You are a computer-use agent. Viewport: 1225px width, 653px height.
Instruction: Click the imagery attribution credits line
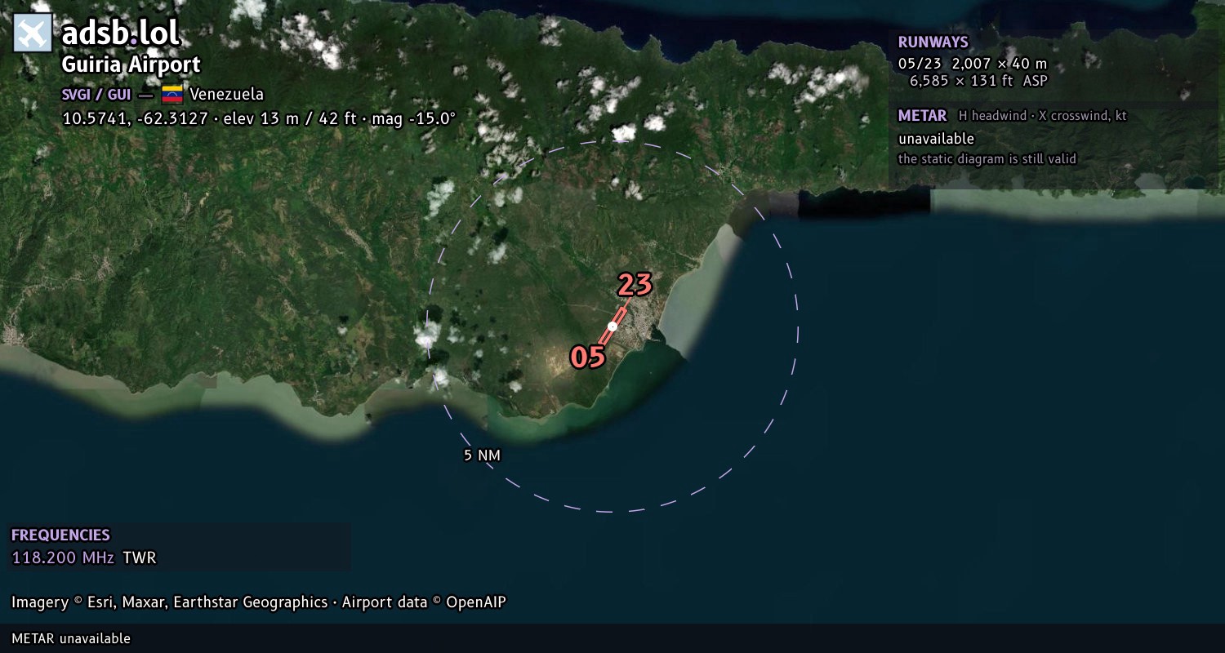click(x=259, y=602)
